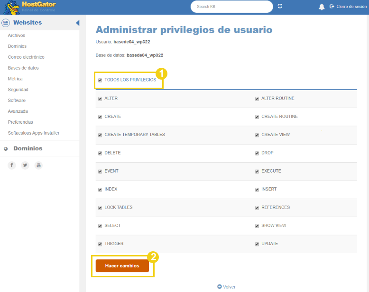This screenshot has width=369, height=292.
Task: Toggle the SHOW VIEW checkbox
Action: 257,226
